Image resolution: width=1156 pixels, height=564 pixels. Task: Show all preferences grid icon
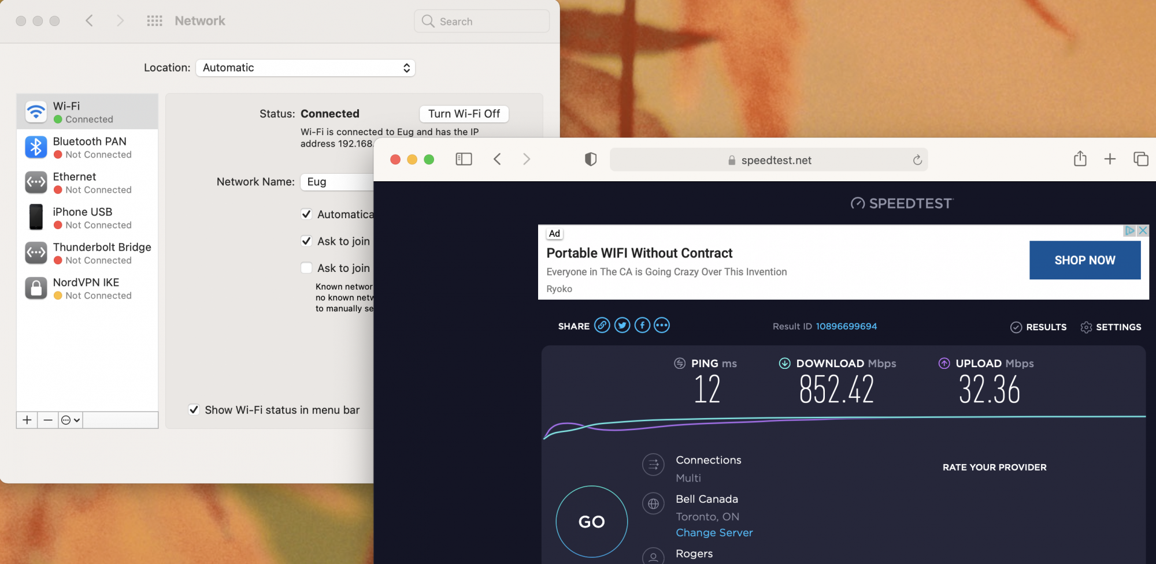click(x=154, y=21)
